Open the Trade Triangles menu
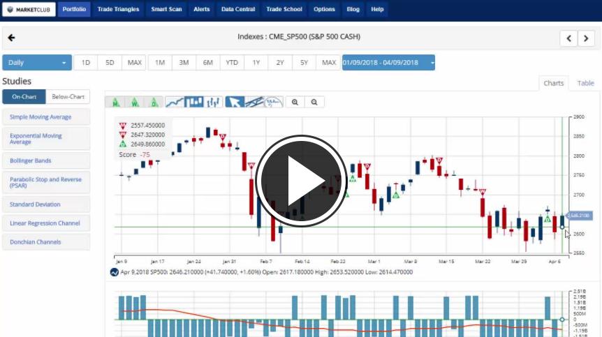 (x=118, y=10)
